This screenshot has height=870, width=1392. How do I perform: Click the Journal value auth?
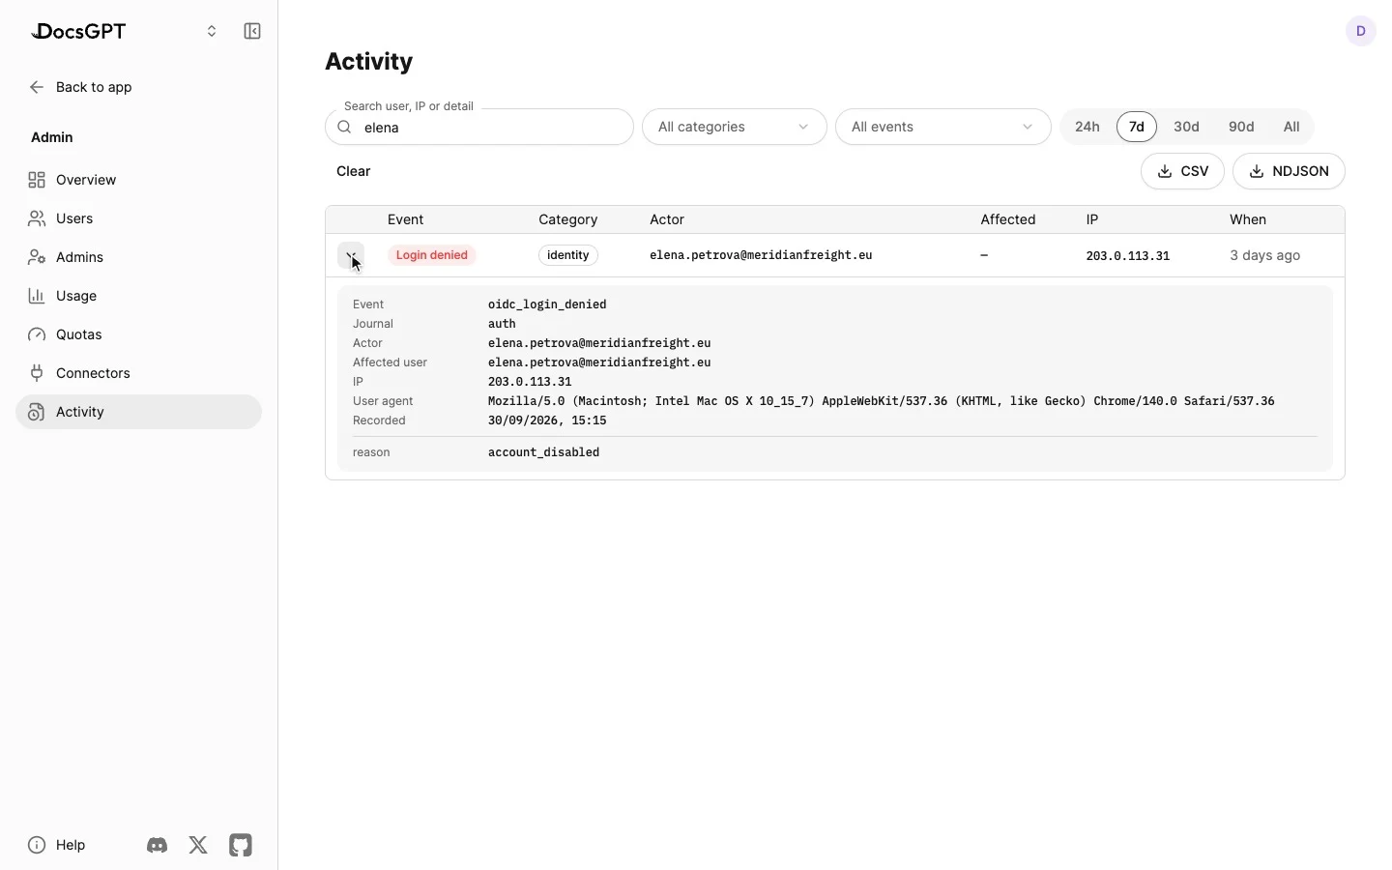pos(502,324)
